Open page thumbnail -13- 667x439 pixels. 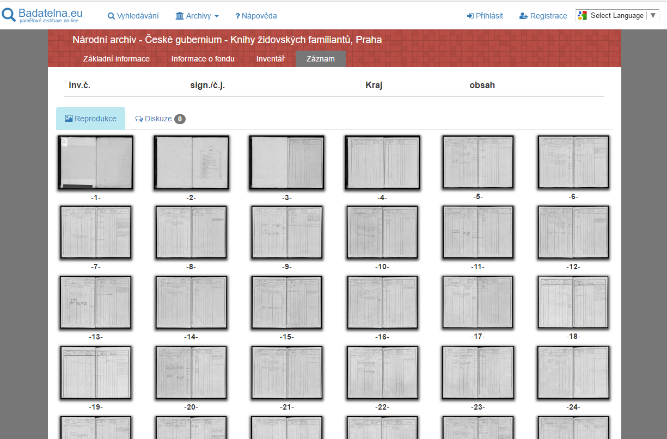click(96, 302)
